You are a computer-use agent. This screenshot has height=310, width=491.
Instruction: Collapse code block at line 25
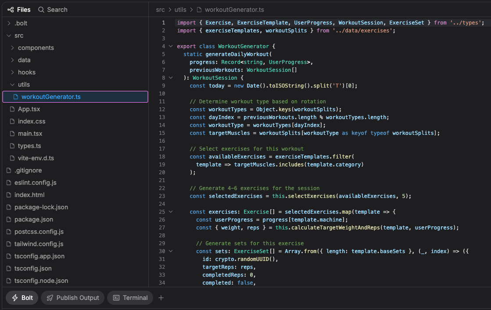(x=171, y=212)
